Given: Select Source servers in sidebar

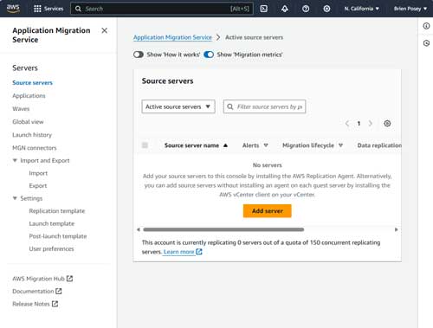Looking at the screenshot, I should [x=32, y=83].
